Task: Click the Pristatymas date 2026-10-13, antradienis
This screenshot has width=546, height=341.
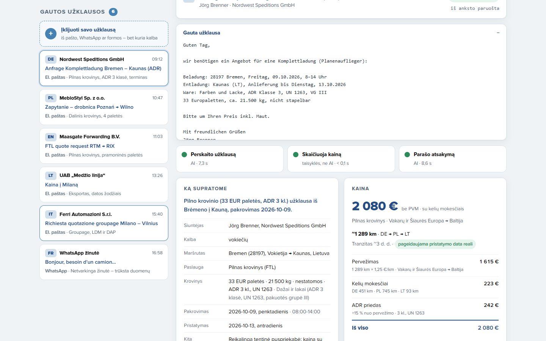Action: 256,325
